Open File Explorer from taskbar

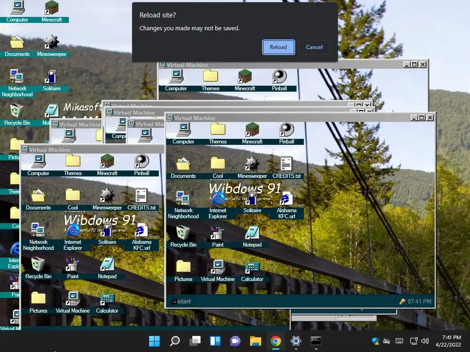click(255, 341)
